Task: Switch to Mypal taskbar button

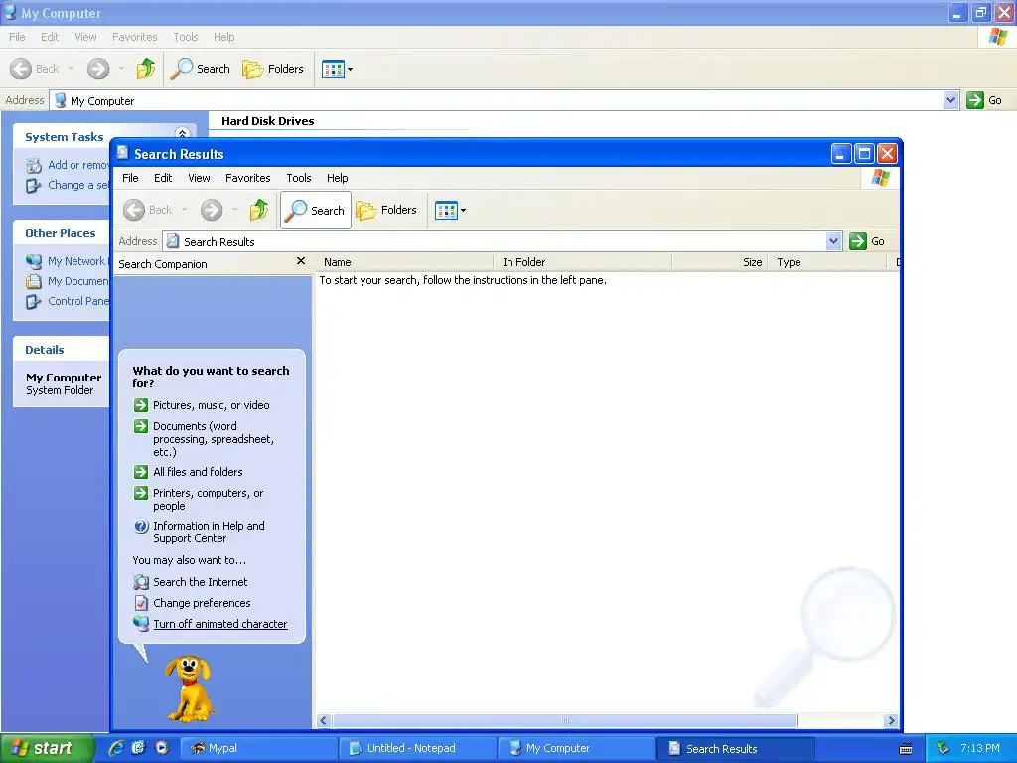Action: 259,748
